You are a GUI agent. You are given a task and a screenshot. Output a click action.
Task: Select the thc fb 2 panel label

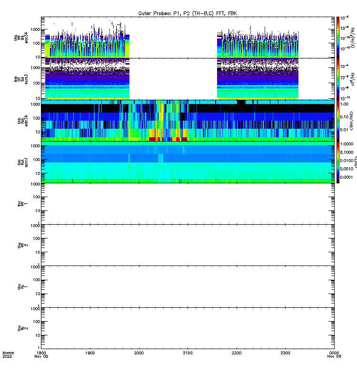tap(23, 328)
